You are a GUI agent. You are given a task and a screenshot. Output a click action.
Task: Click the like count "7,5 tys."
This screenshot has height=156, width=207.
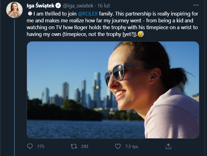tap(132, 146)
